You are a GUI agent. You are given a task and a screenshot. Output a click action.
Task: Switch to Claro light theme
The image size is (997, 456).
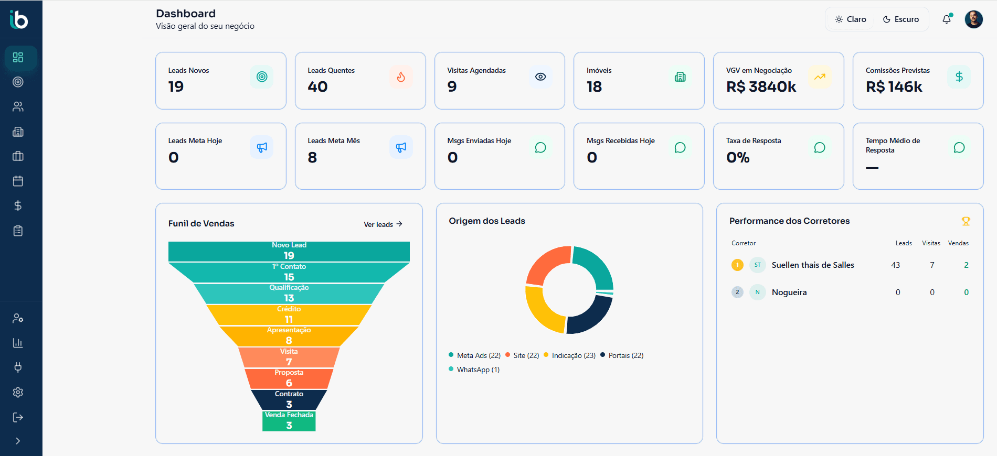[851, 19]
